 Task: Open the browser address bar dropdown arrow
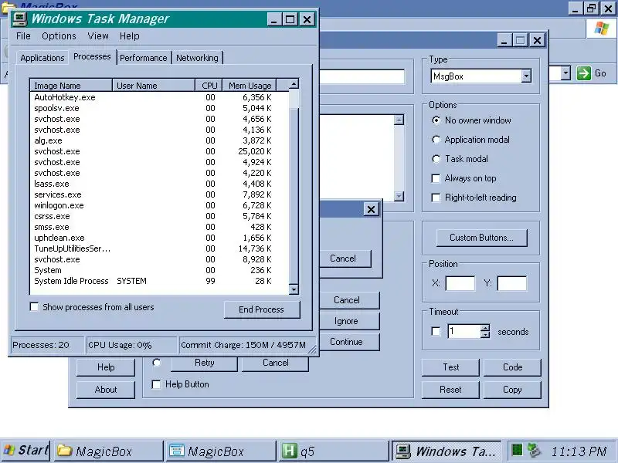565,73
